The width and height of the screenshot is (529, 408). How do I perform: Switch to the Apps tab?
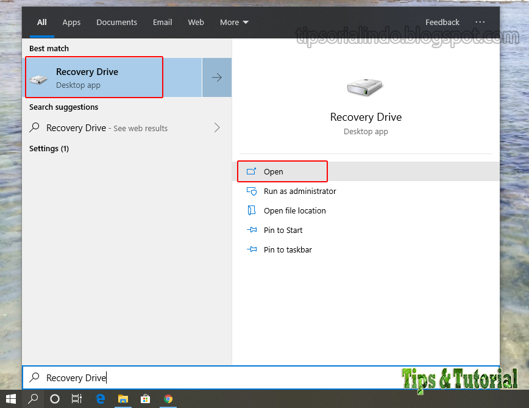pyautogui.click(x=71, y=22)
